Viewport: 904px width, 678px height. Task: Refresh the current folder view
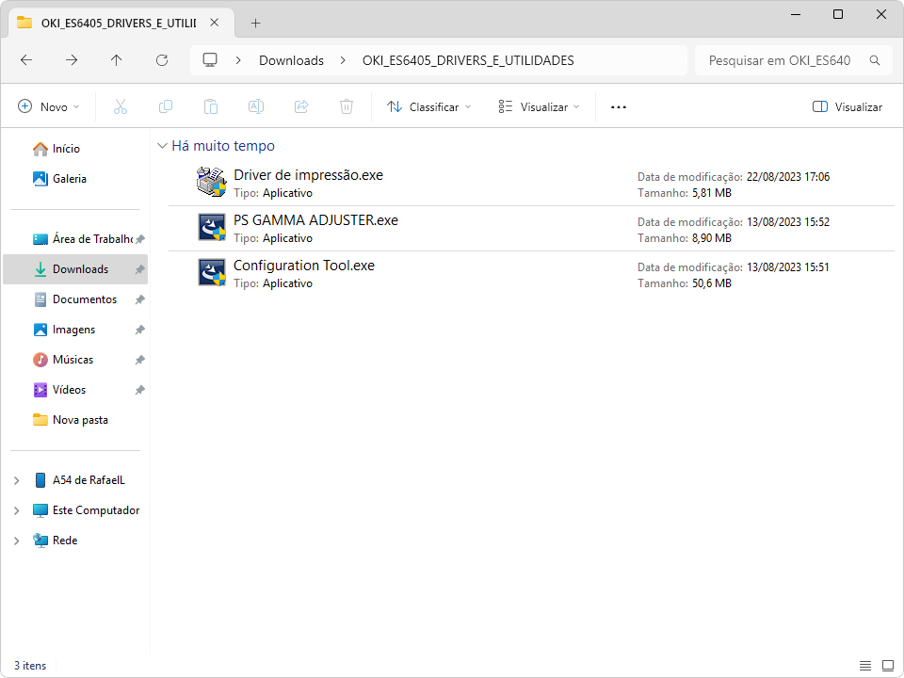(x=162, y=60)
